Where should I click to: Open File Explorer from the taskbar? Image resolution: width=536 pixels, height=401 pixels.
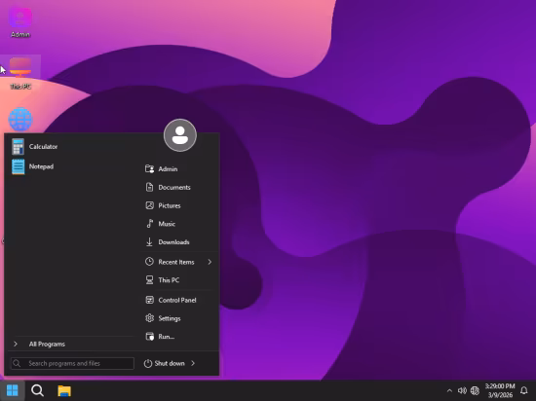(x=64, y=390)
